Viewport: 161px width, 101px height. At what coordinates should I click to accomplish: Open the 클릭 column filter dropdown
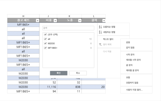tap(104, 21)
